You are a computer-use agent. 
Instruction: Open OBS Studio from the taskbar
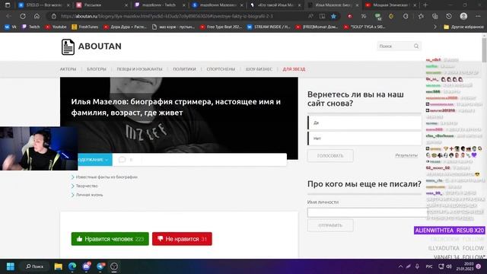[114, 266]
